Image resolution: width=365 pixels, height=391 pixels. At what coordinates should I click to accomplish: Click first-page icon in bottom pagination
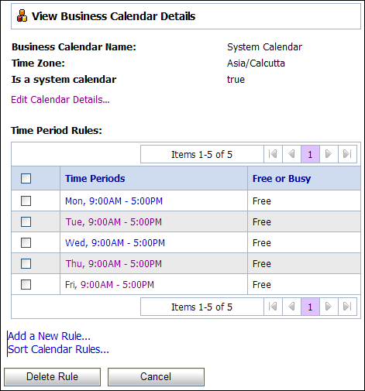pyautogui.click(x=273, y=307)
